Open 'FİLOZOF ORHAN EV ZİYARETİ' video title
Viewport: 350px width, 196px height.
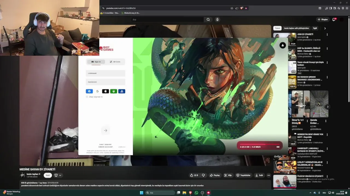tap(310, 176)
